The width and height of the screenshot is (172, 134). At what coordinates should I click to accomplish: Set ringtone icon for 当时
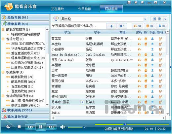point(160,70)
